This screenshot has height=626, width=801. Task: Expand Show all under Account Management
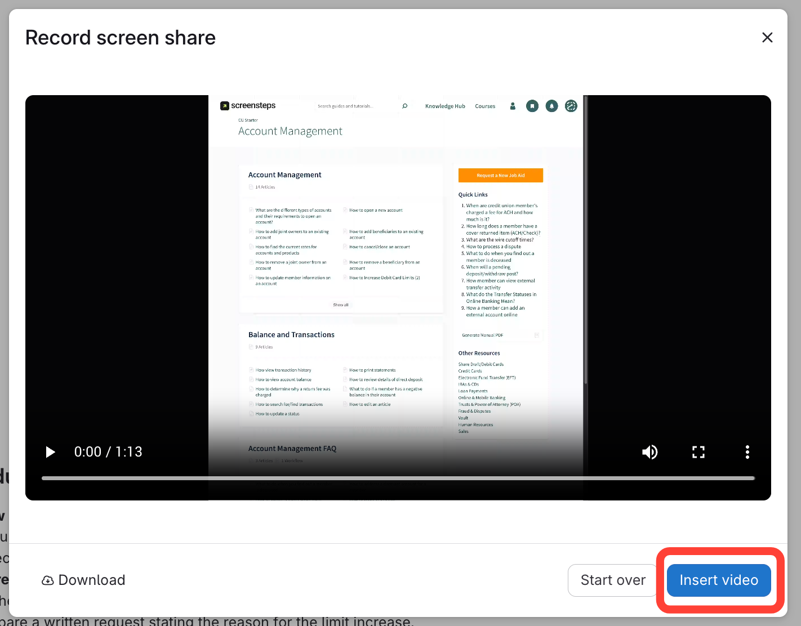pos(341,305)
